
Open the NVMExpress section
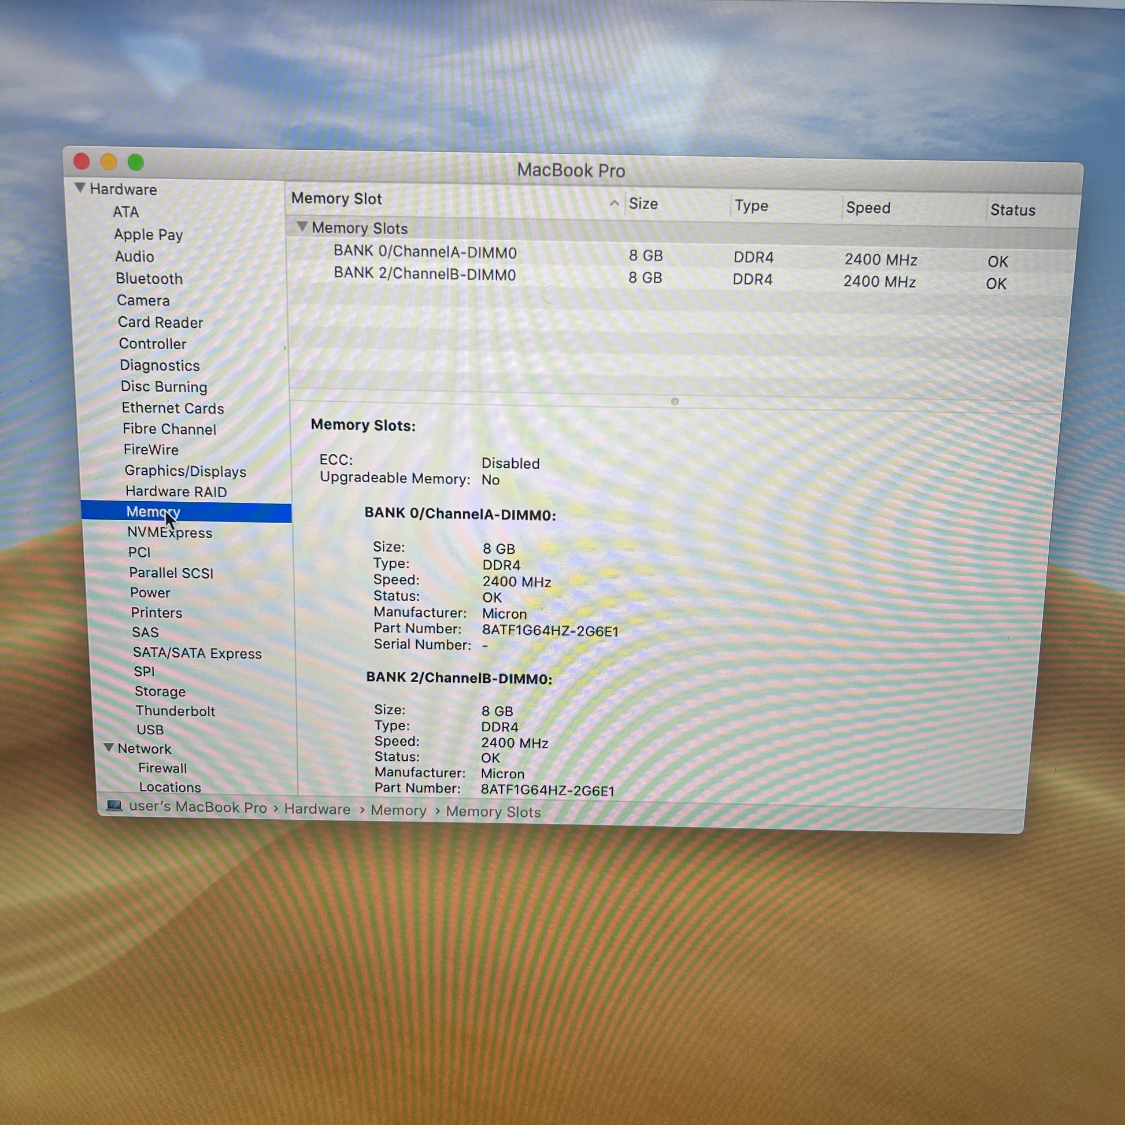click(x=169, y=532)
